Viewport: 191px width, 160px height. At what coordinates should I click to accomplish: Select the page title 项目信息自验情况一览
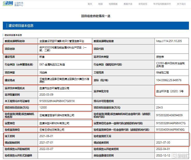pyautogui.click(x=96, y=16)
